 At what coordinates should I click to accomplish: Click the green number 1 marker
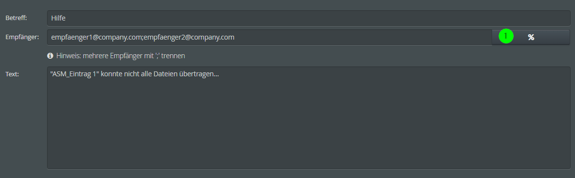click(506, 36)
